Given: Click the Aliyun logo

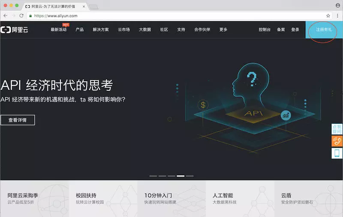Looking at the screenshot, I should tap(15, 30).
